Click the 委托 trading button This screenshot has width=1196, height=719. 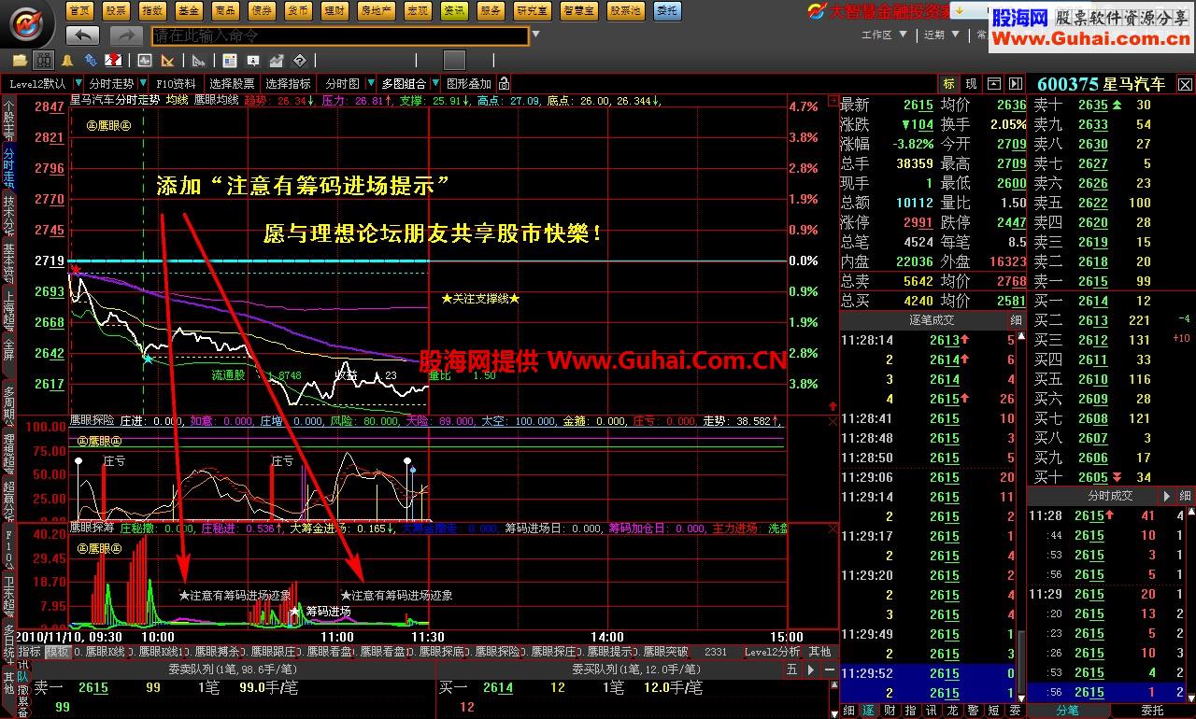pyautogui.click(x=667, y=10)
